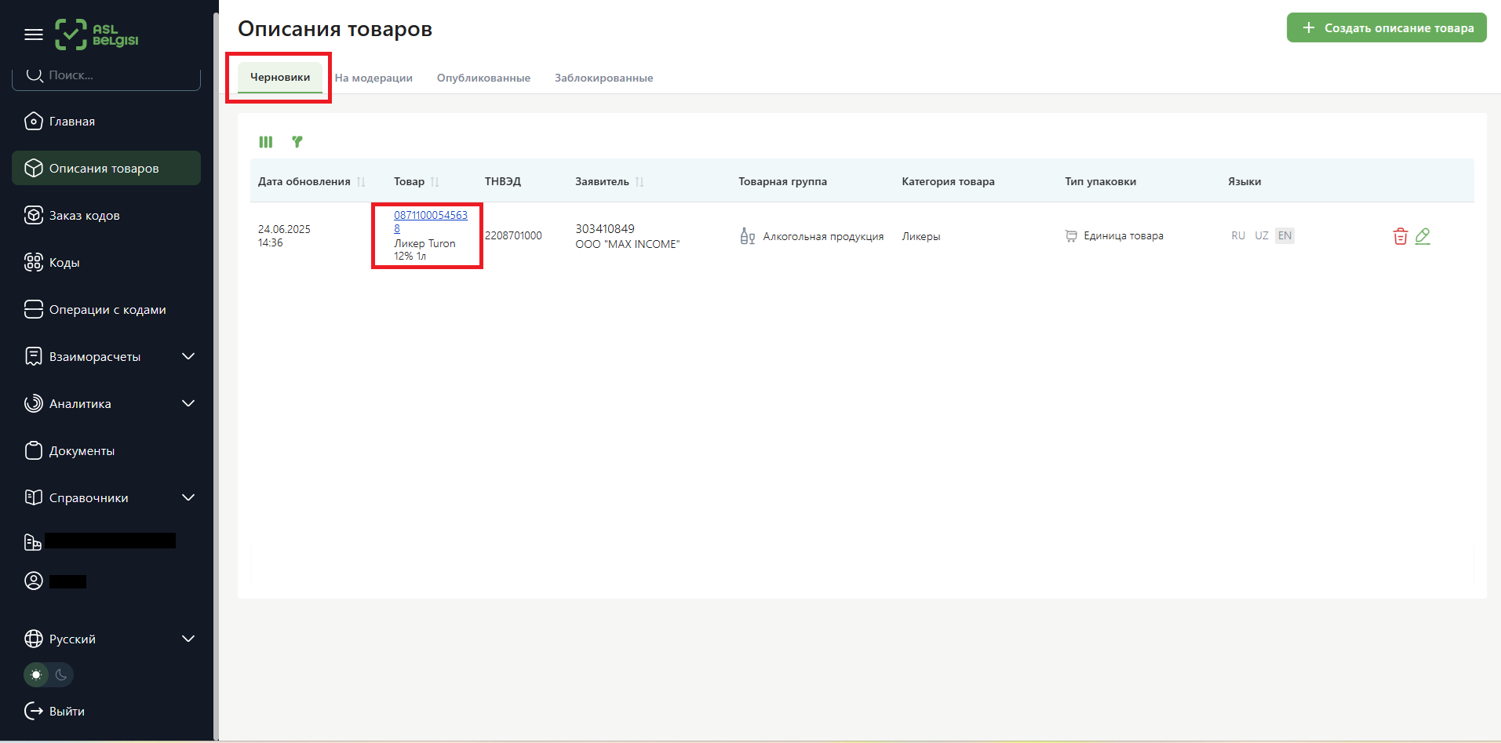Sort by Дата обновления column arrows
The width and height of the screenshot is (1501, 743).
(361, 182)
